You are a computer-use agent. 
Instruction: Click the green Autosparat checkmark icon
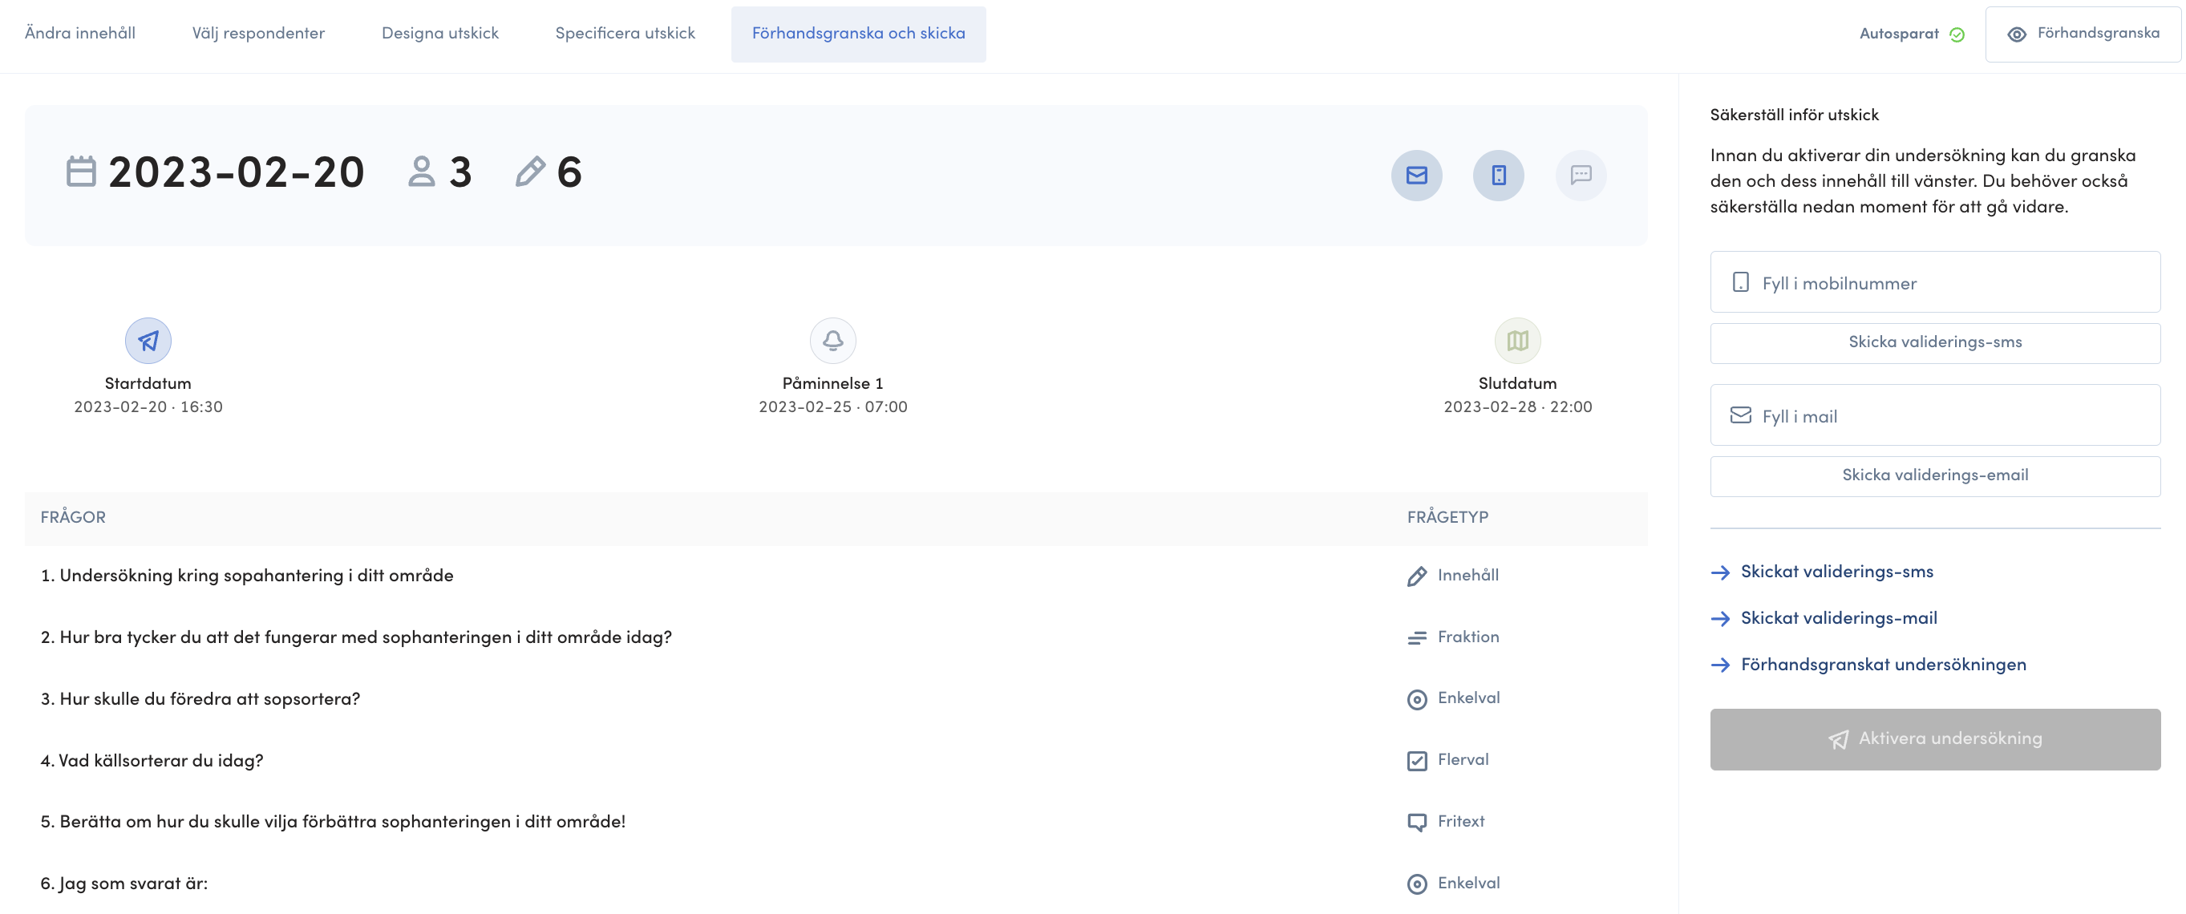(1957, 34)
